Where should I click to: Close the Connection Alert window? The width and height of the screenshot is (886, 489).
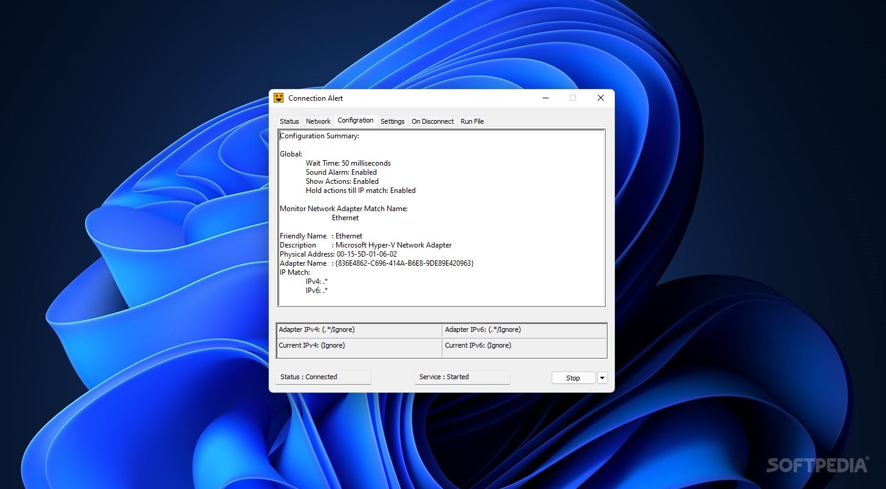[600, 98]
